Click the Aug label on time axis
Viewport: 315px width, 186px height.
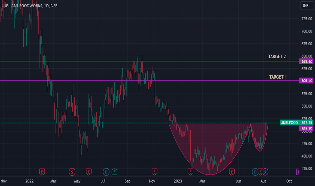[x=263, y=181]
